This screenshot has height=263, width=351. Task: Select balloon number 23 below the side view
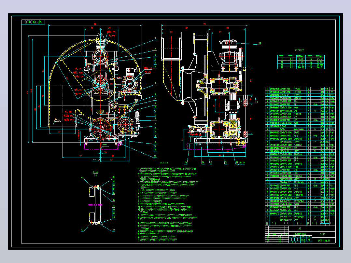(186, 163)
